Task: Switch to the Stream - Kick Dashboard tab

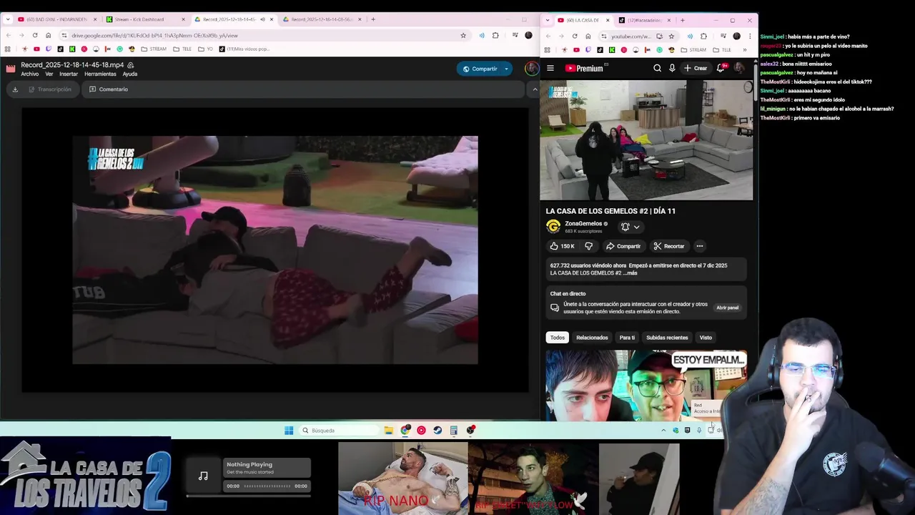Action: click(x=144, y=19)
